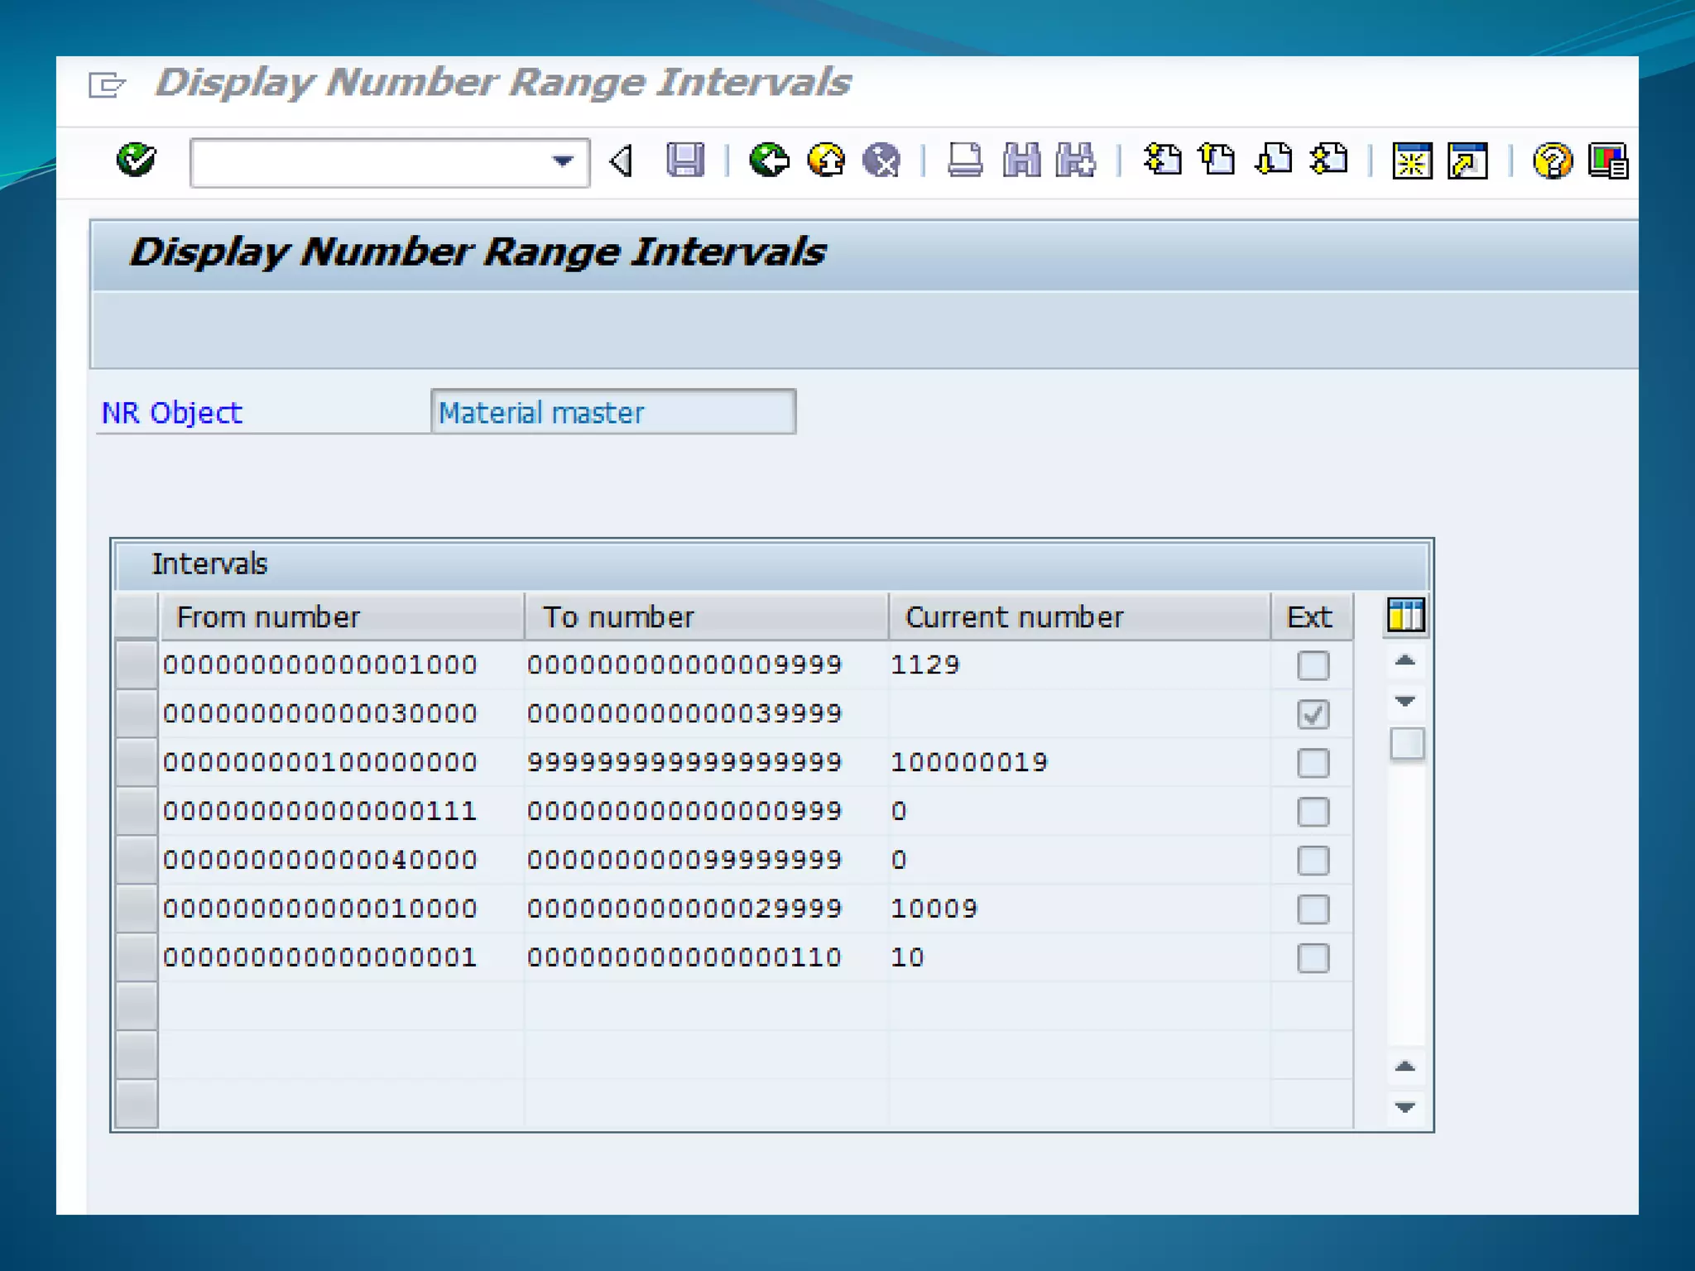Click the Customize local layout icon

(1607, 161)
